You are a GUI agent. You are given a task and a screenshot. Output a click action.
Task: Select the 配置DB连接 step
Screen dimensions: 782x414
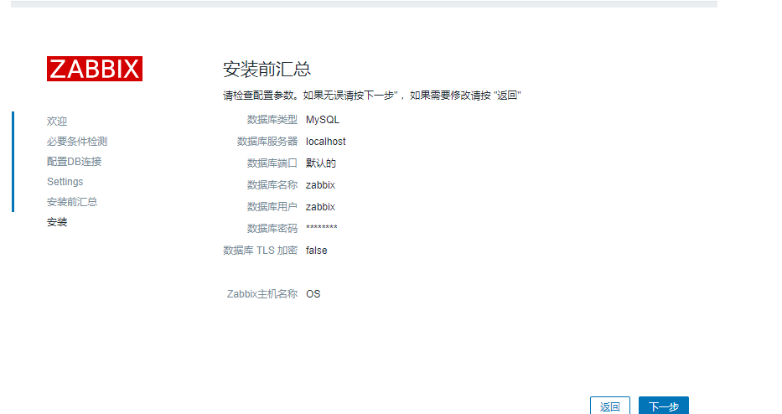[x=74, y=162]
